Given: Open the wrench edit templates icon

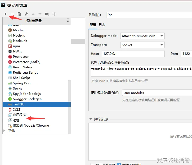Looking at the screenshot, I should point(26,14).
